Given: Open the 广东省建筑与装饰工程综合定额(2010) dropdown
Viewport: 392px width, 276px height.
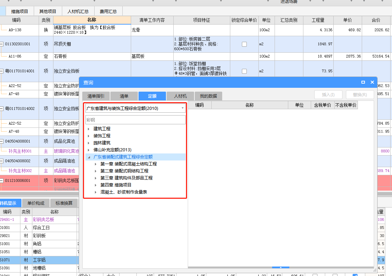Looking at the screenshot, I should coord(135,109).
